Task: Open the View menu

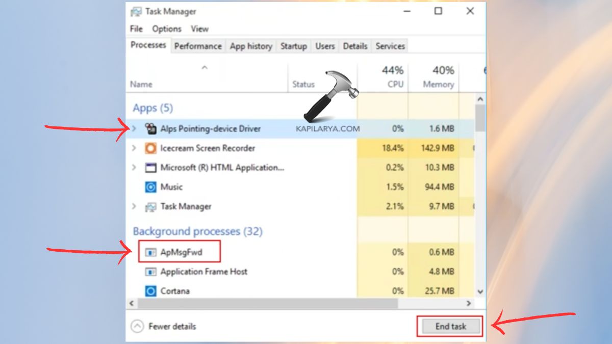Action: click(x=200, y=29)
